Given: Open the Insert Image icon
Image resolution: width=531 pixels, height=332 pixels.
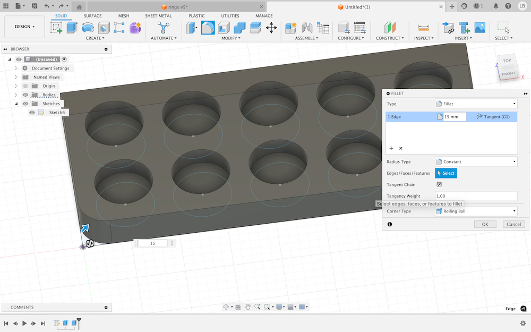Looking at the screenshot, I should 480,28.
